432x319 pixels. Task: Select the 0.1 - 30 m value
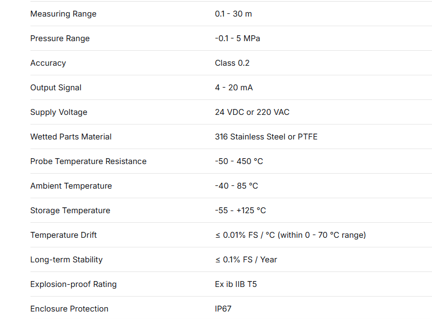point(233,14)
